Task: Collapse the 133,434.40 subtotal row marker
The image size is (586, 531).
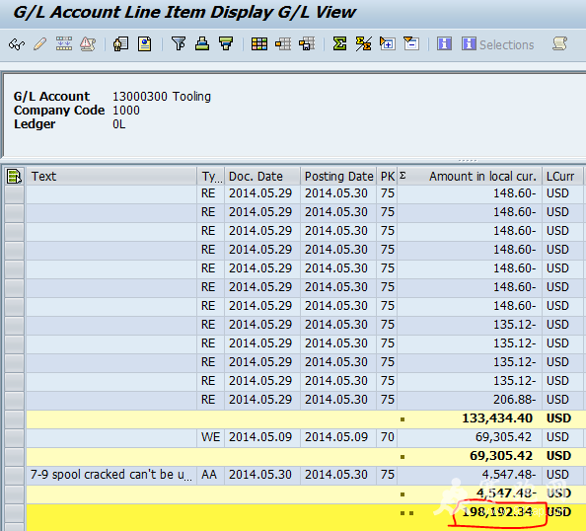Action: pos(403,419)
